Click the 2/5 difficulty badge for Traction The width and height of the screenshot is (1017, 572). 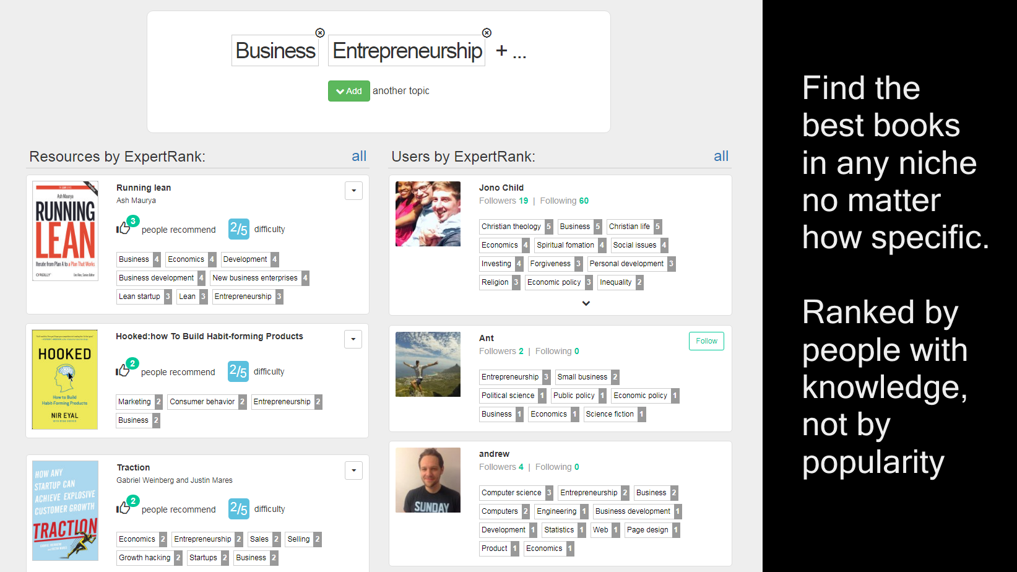click(x=238, y=509)
